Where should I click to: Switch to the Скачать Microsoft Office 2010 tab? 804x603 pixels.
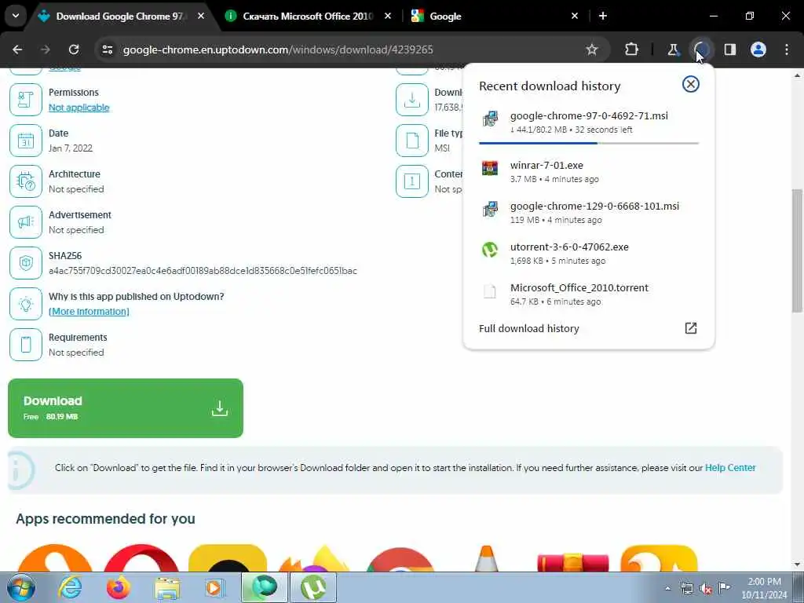pos(309,16)
